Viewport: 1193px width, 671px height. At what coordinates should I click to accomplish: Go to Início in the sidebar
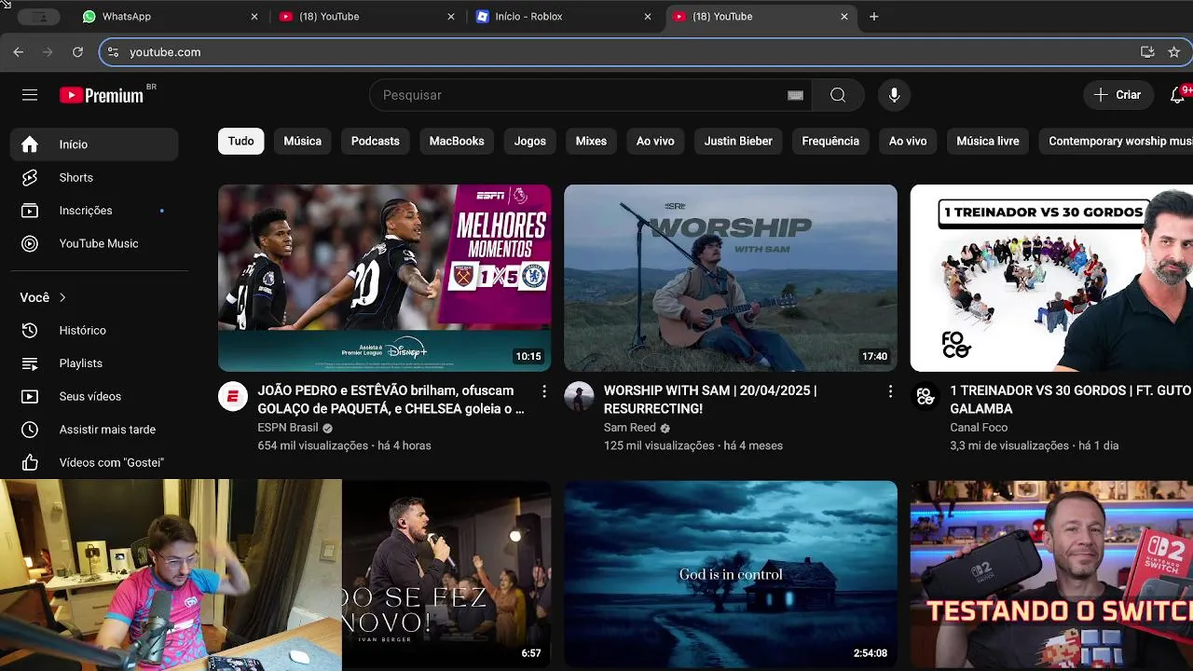(x=94, y=144)
